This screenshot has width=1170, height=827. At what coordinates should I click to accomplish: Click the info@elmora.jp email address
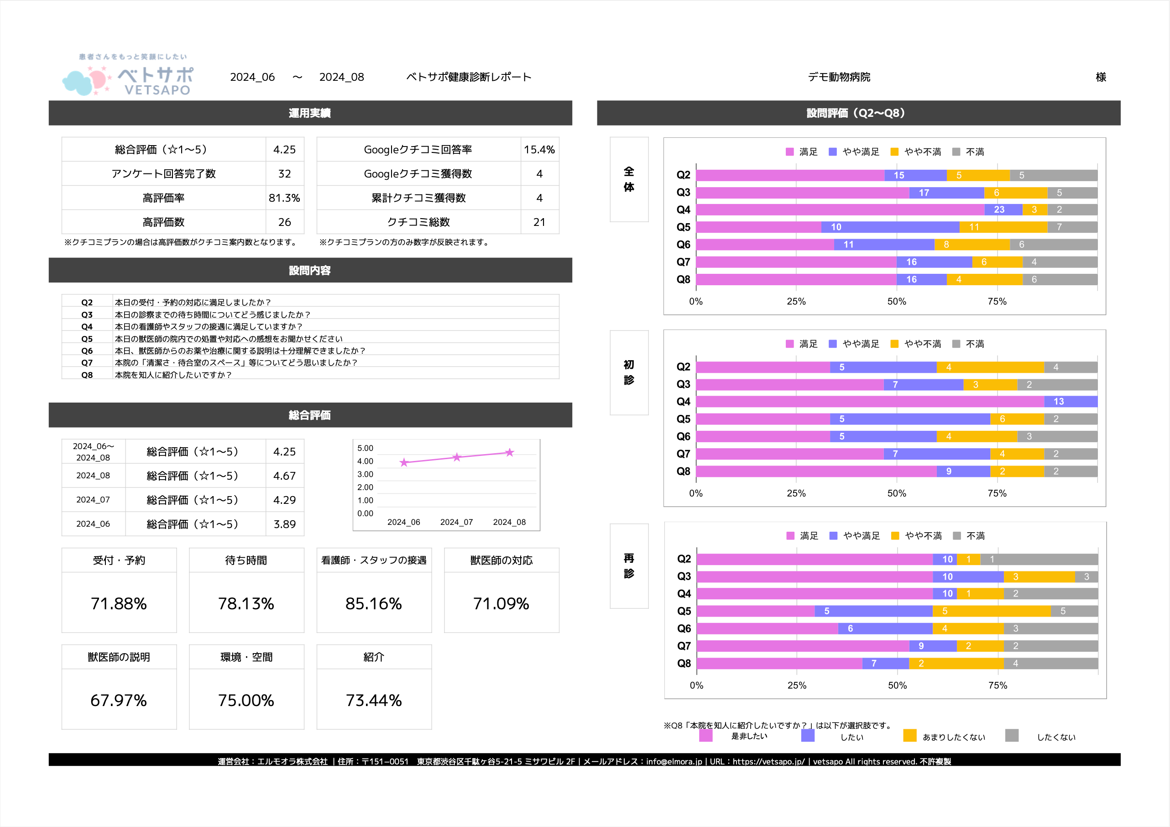coord(674,761)
